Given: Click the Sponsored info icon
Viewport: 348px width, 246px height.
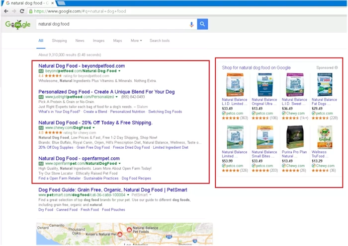Looking at the screenshot, I should [x=336, y=67].
